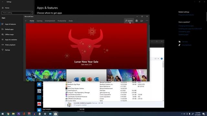The height and width of the screenshot is (116, 207).
Task: Click the blue help icon in Programs window
Action: point(162,59)
